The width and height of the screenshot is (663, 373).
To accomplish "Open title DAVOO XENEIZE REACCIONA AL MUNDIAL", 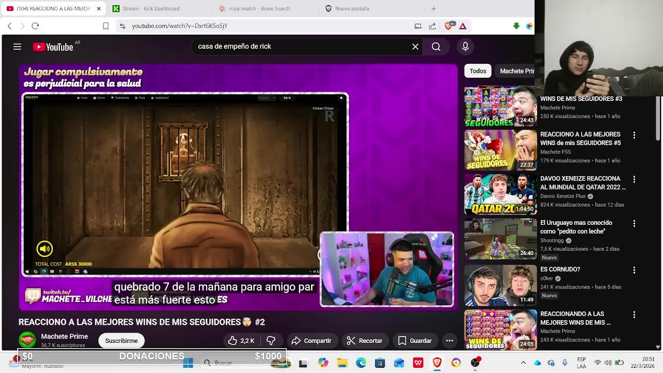I will point(583,183).
